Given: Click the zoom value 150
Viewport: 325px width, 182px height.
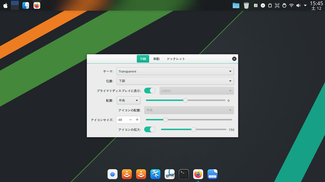Looking at the screenshot, I should click(231, 129).
